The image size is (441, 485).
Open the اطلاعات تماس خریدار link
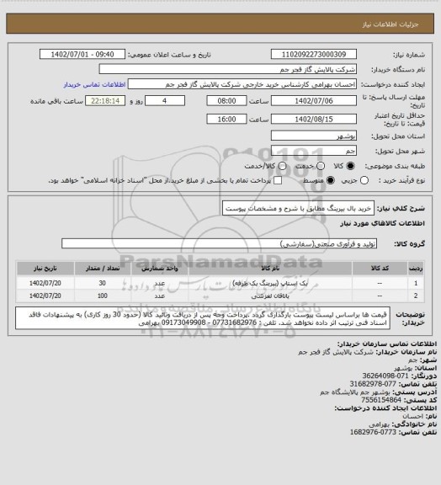[94, 84]
